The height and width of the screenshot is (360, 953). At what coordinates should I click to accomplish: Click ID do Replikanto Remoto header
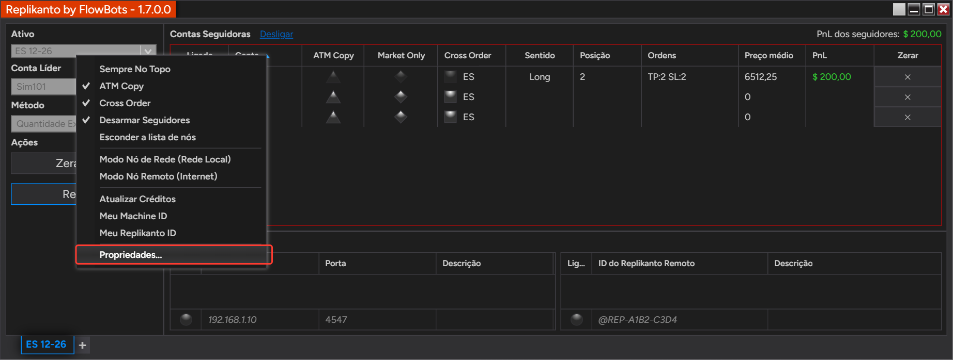point(680,264)
